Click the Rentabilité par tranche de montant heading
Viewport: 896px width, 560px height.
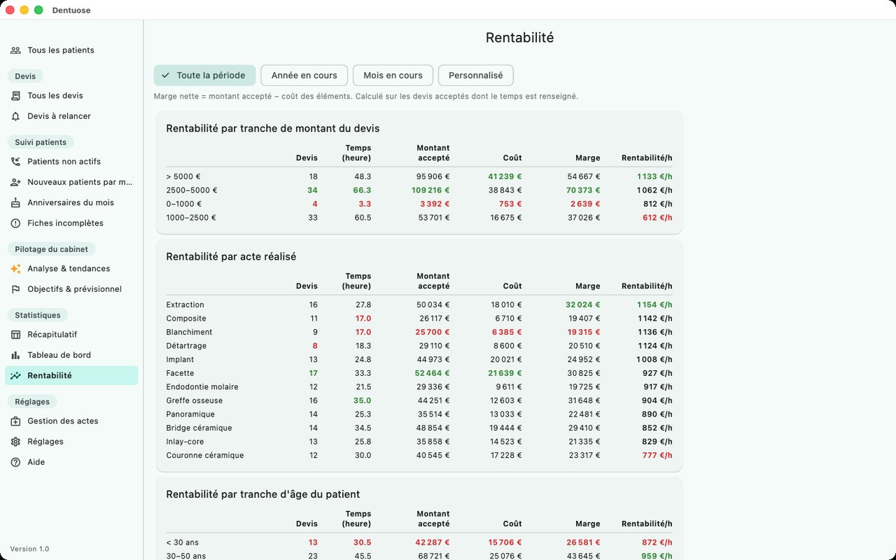tap(273, 129)
